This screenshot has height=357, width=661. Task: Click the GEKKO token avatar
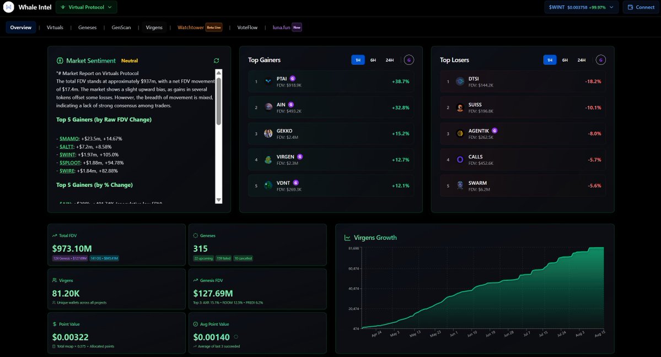[x=268, y=134]
